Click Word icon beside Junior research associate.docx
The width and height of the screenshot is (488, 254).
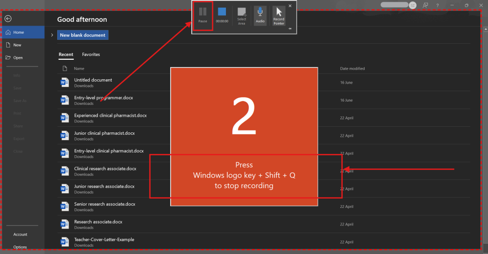tap(64, 188)
